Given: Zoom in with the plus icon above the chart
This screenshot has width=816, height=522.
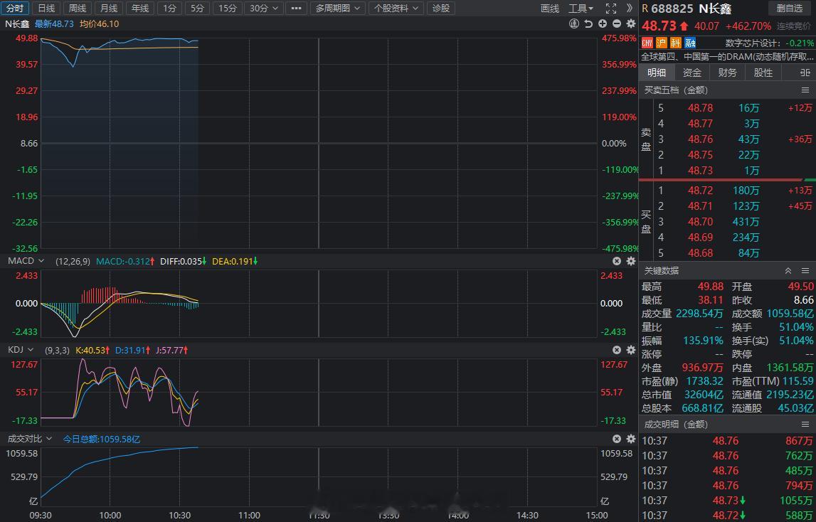Looking at the screenshot, I should (603, 23).
